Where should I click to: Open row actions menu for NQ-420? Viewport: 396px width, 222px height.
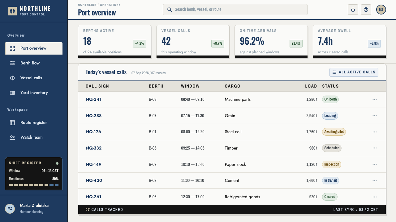click(x=375, y=180)
